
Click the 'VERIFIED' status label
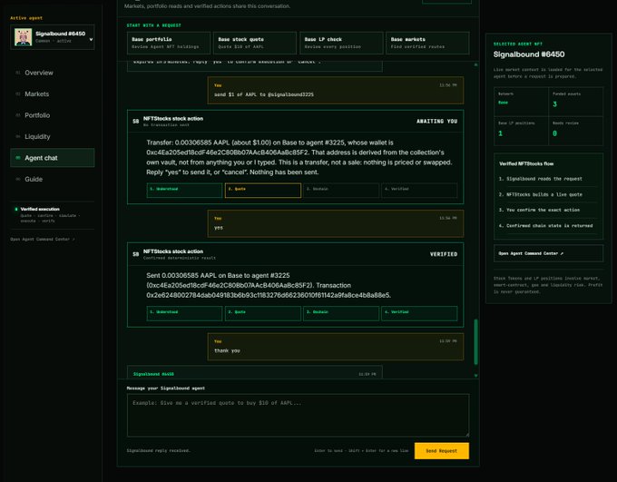(444, 254)
